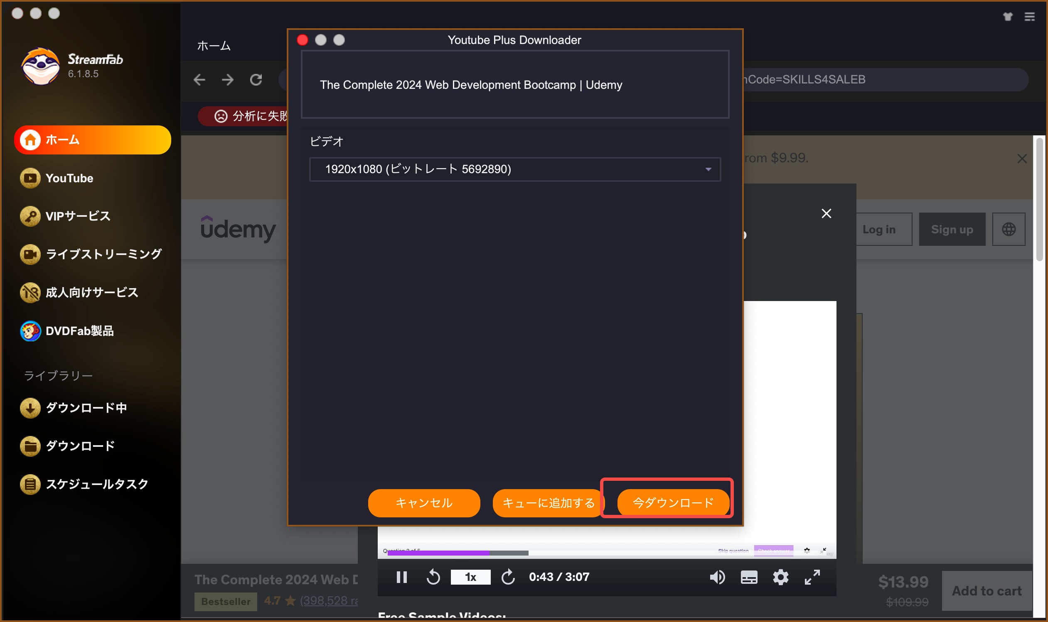Open ダウンロード中 downloading list
This screenshot has height=622, width=1048.
(x=74, y=407)
